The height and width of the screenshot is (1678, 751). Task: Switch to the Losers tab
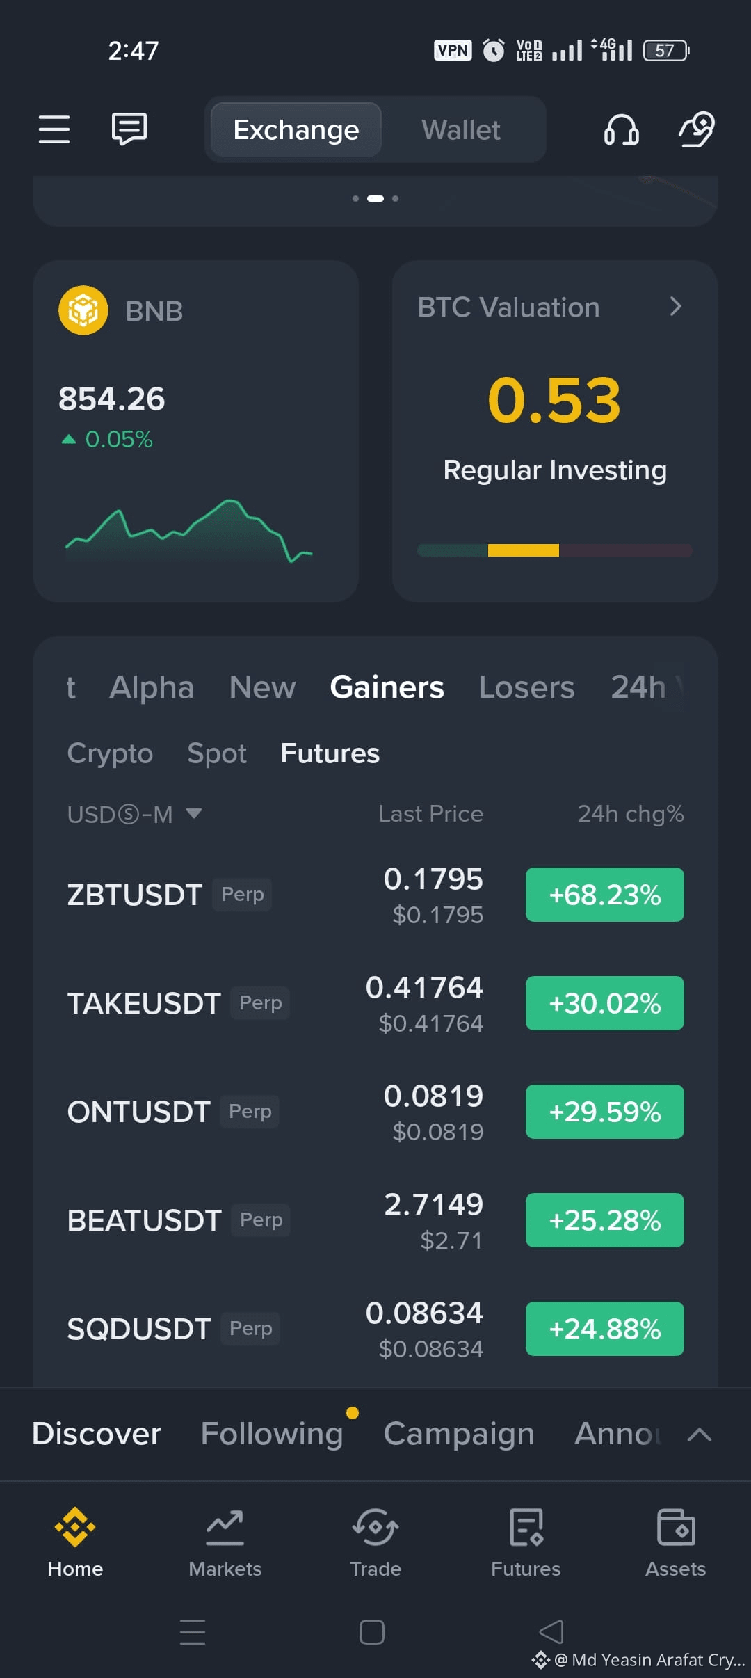pyautogui.click(x=526, y=687)
